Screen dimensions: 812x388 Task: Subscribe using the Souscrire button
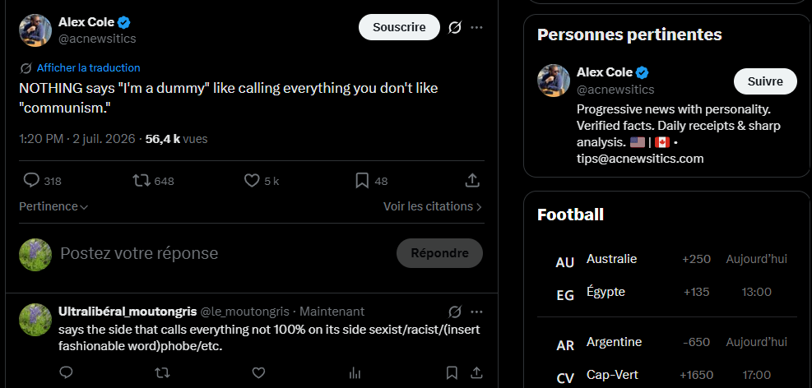399,27
